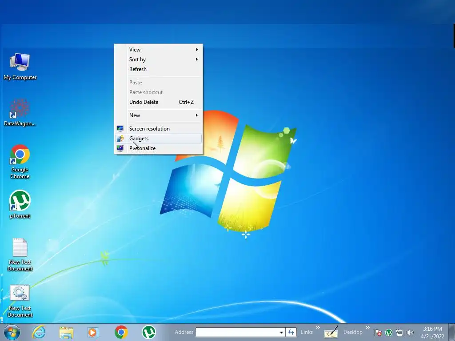
Task: Click the grayed Paste shortcut entry
Action: pyautogui.click(x=159, y=92)
